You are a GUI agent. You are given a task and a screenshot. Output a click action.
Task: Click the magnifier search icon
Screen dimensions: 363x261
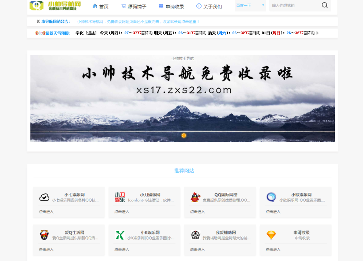(325, 5)
